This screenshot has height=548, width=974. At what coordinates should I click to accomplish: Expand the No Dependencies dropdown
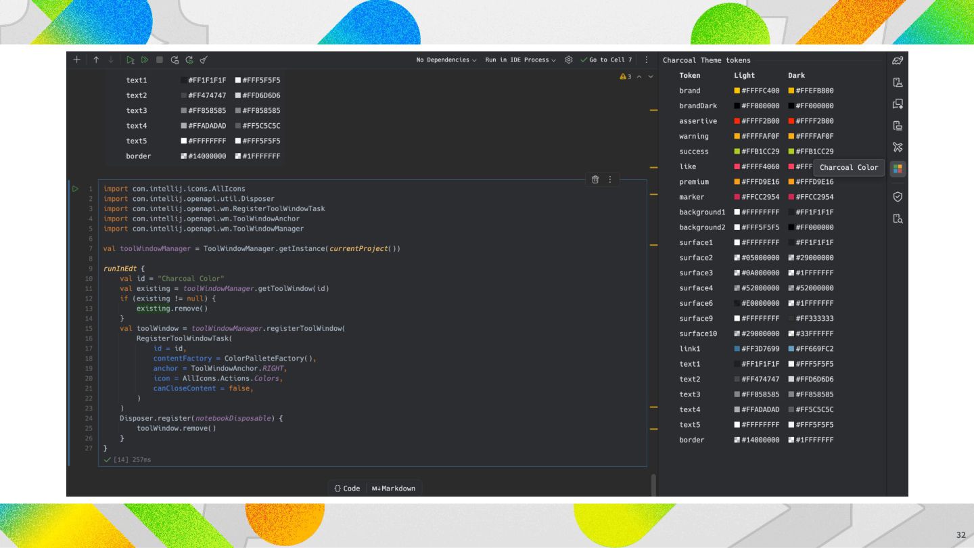tap(446, 60)
